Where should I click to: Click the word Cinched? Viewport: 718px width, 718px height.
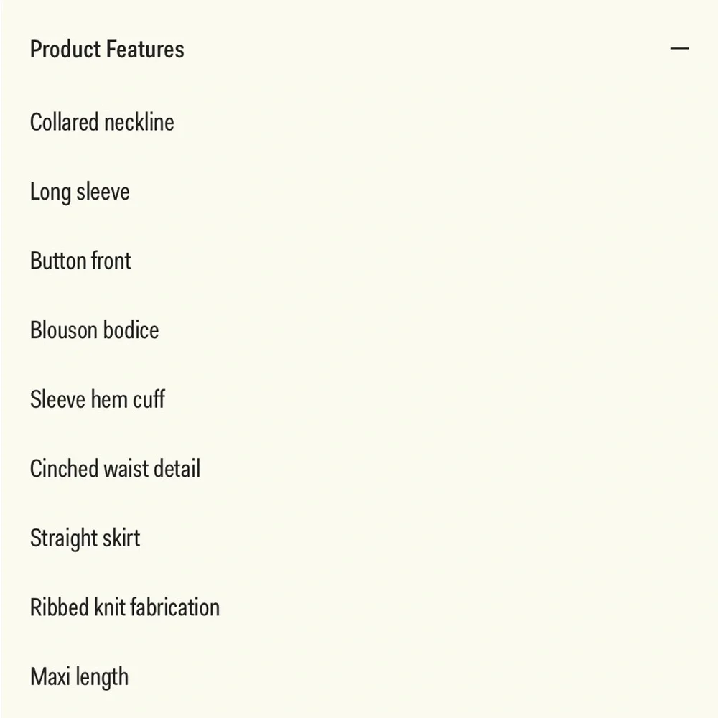pyautogui.click(x=64, y=468)
